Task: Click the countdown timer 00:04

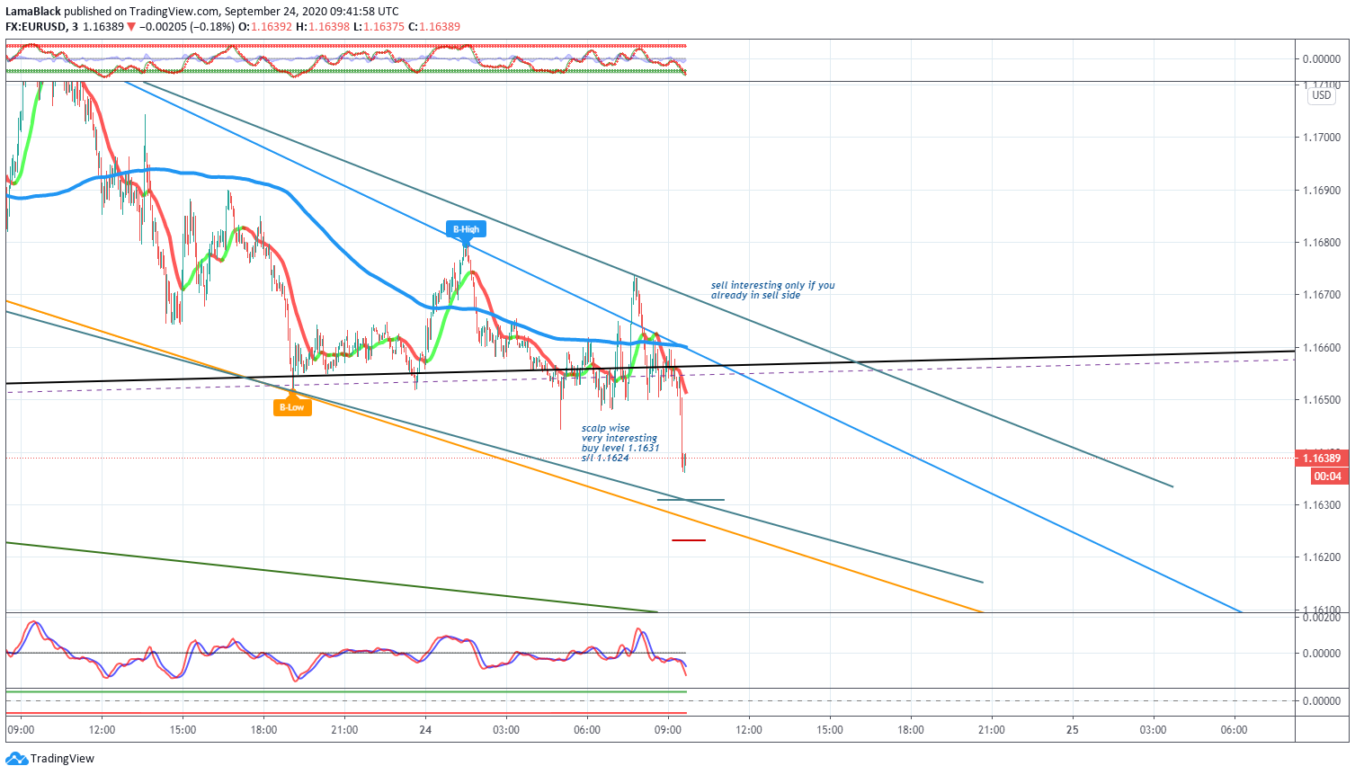Action: click(x=1327, y=477)
